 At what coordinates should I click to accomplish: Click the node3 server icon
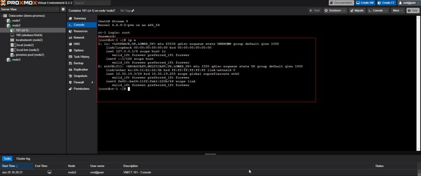9,60
